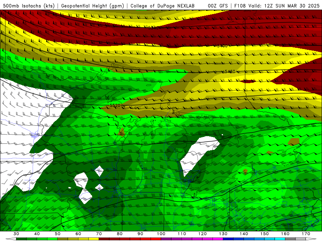This screenshot has height=241, width=322.
Task: Click the 'F108 Valid: 12Z SUN MAR 30 2025' text
Action: coord(277,6)
